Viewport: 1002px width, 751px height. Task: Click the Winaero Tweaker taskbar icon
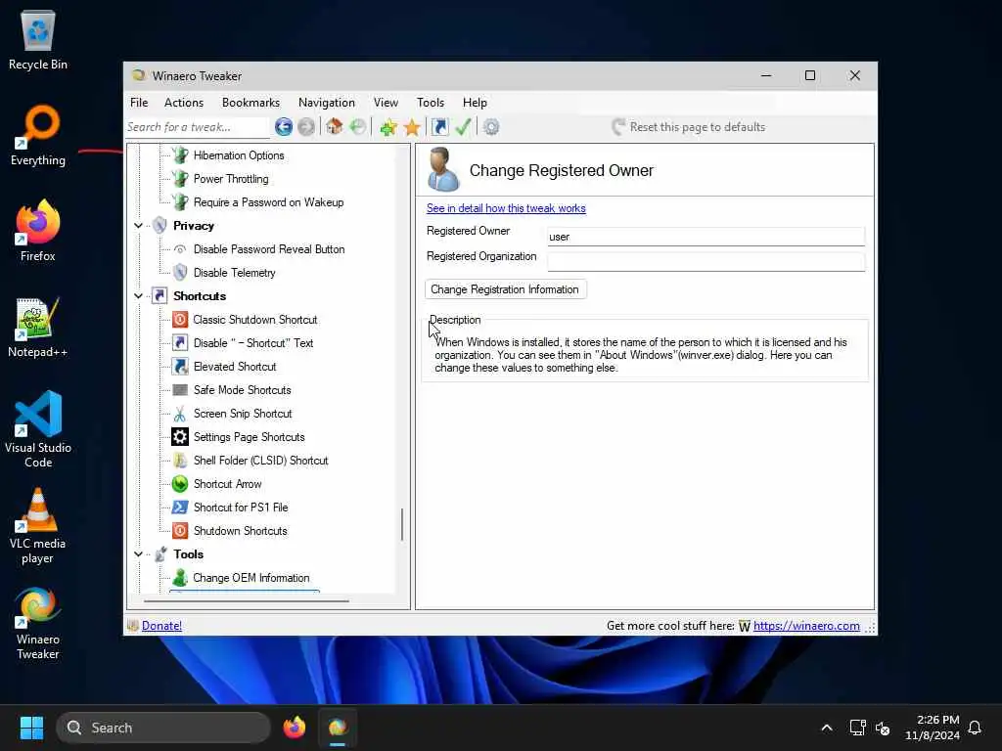[338, 728]
